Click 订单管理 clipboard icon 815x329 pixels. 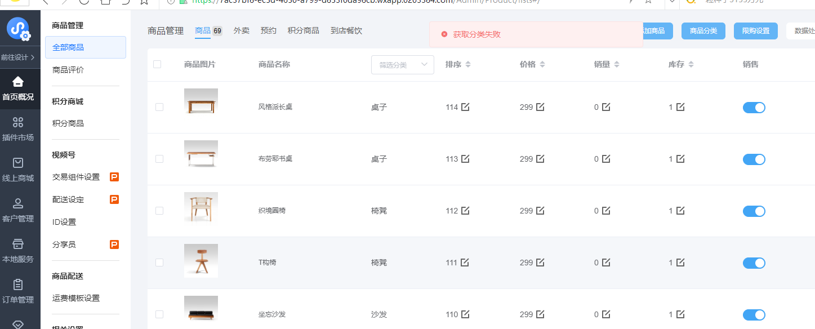point(18,284)
